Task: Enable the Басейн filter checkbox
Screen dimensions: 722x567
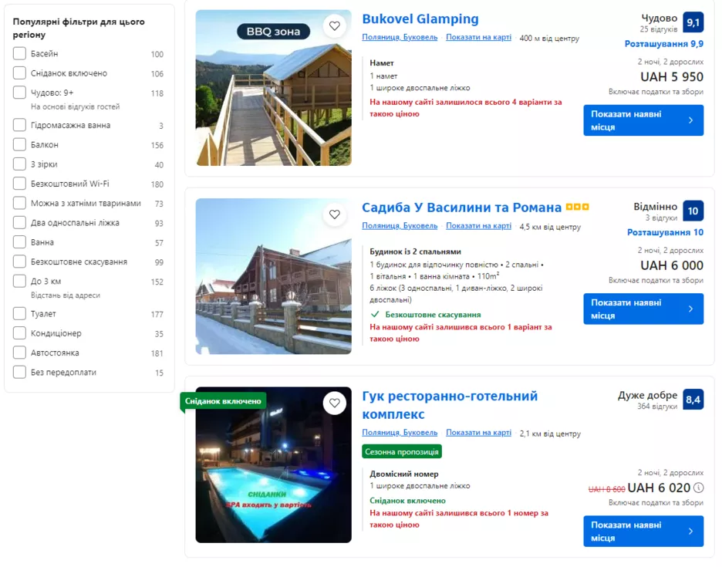Action: click(x=20, y=54)
